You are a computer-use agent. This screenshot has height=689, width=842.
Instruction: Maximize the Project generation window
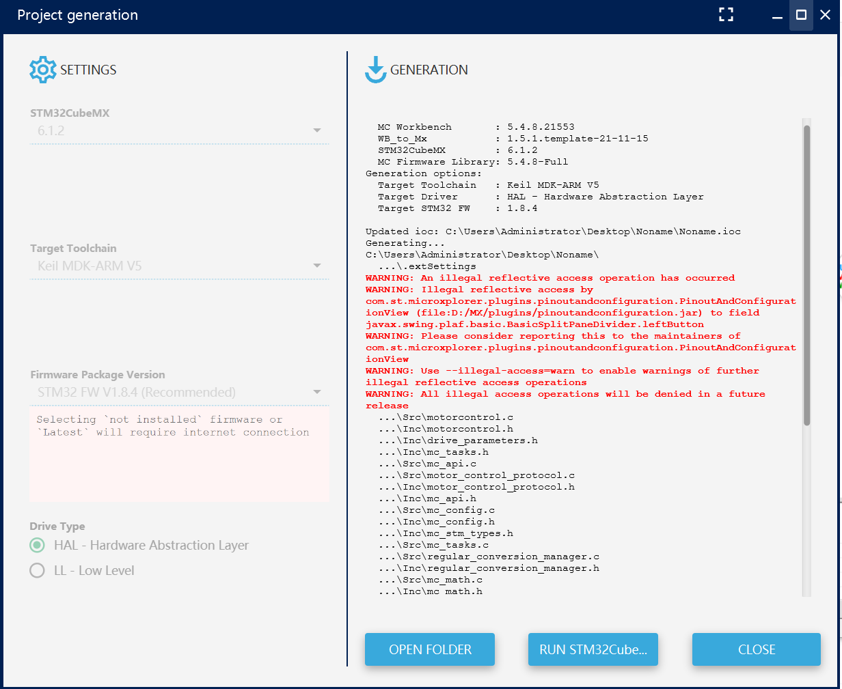tap(802, 15)
